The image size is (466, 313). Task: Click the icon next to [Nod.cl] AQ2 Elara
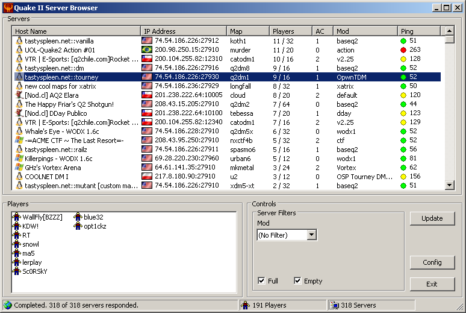pyautogui.click(x=19, y=95)
